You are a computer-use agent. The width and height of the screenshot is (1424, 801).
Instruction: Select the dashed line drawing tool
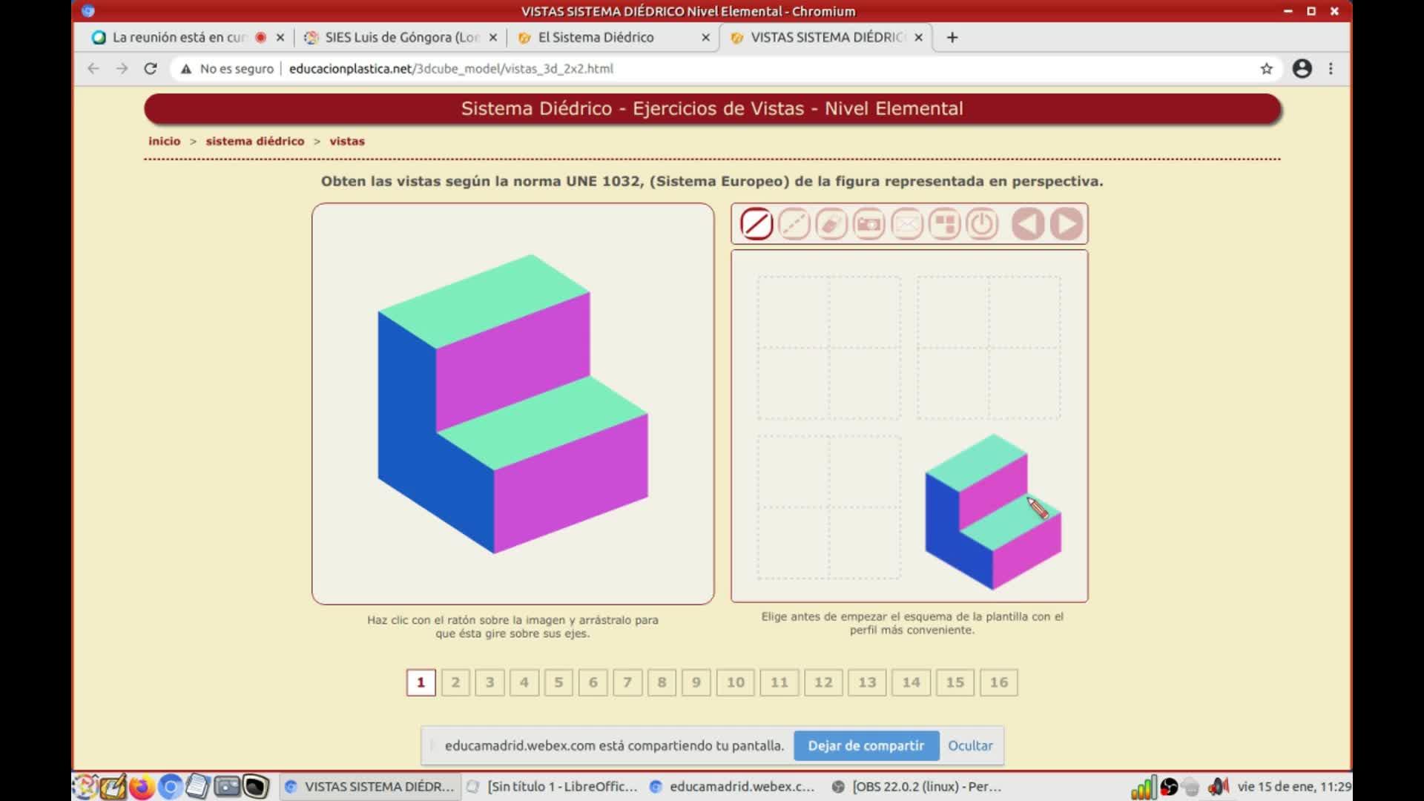click(x=794, y=224)
